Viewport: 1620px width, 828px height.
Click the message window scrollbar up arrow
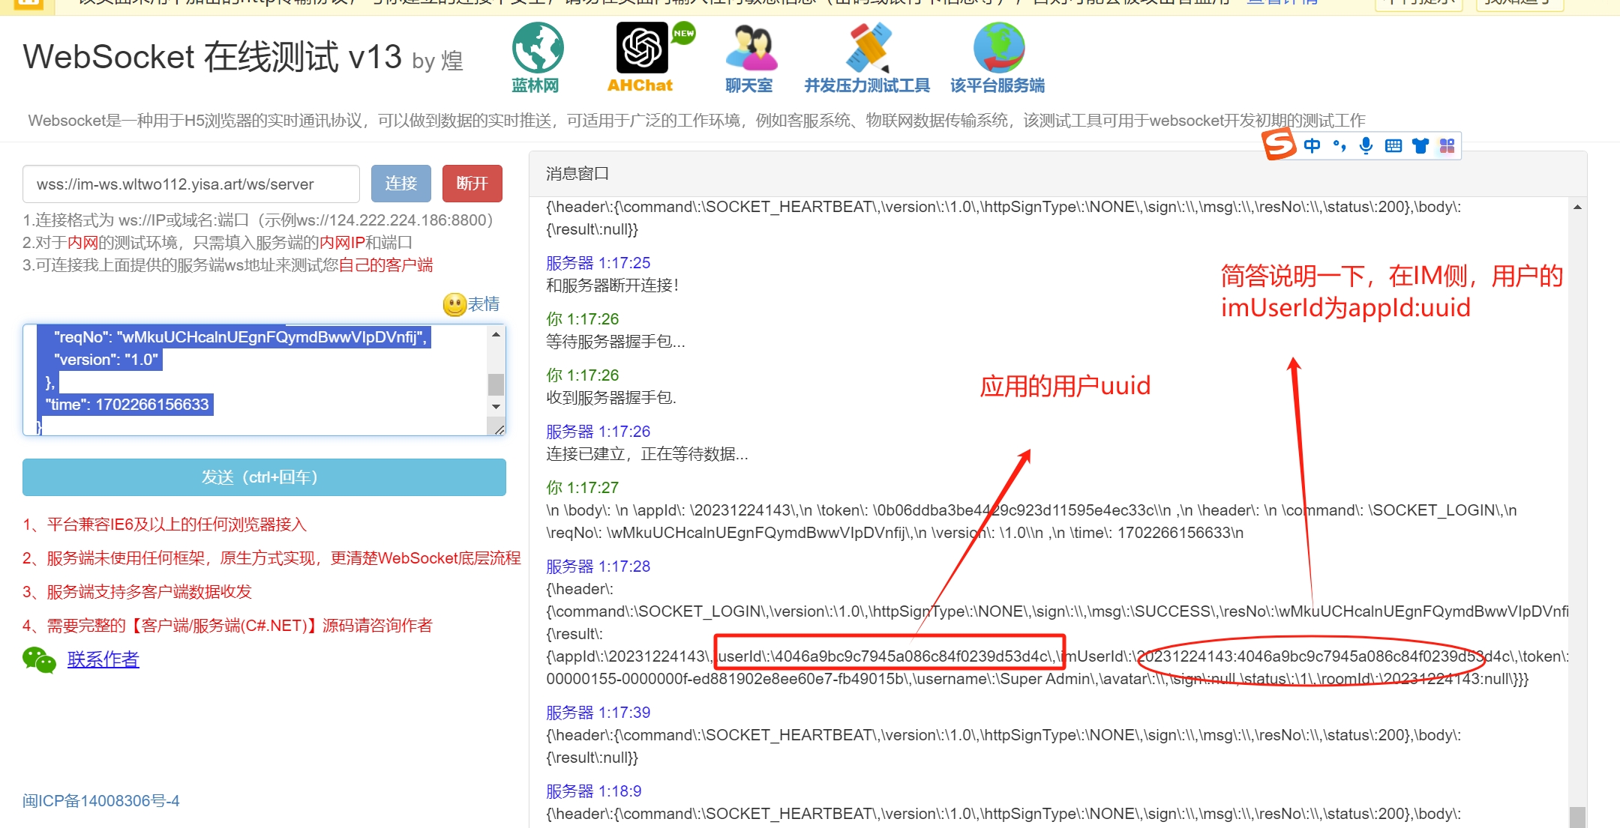pos(1577,207)
